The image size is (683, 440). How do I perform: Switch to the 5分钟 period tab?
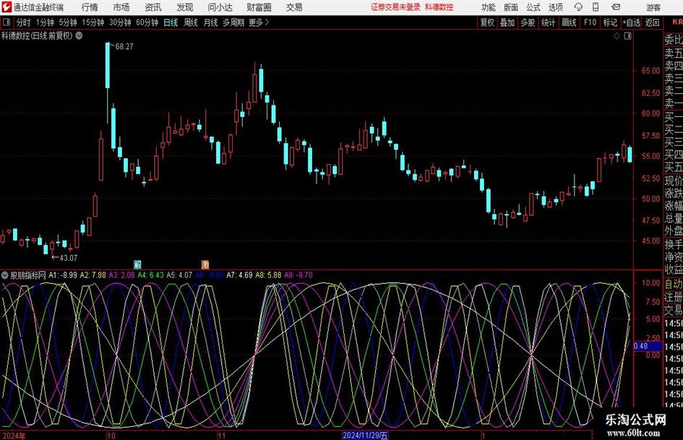[68, 22]
